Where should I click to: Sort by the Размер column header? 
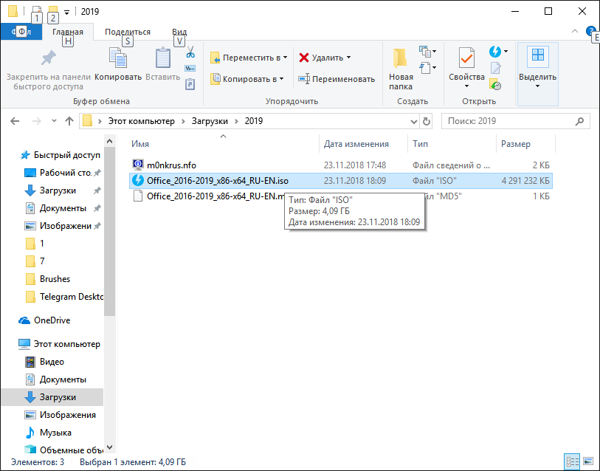coord(515,144)
